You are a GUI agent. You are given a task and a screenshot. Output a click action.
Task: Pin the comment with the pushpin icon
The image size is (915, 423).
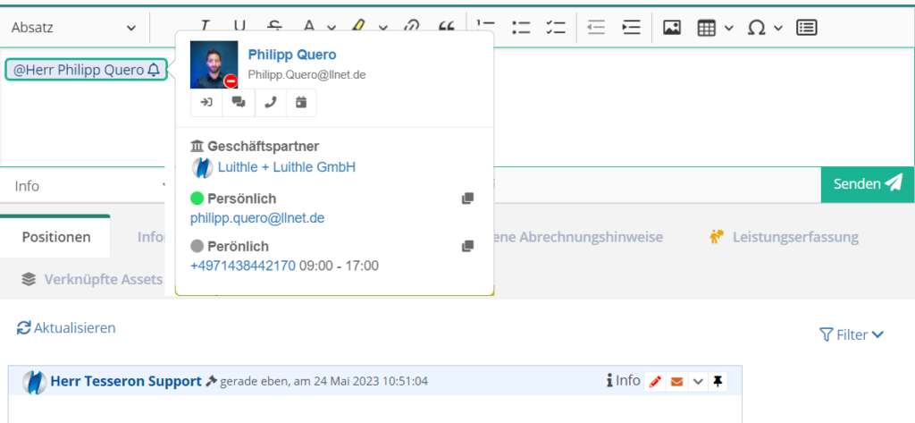(x=718, y=382)
